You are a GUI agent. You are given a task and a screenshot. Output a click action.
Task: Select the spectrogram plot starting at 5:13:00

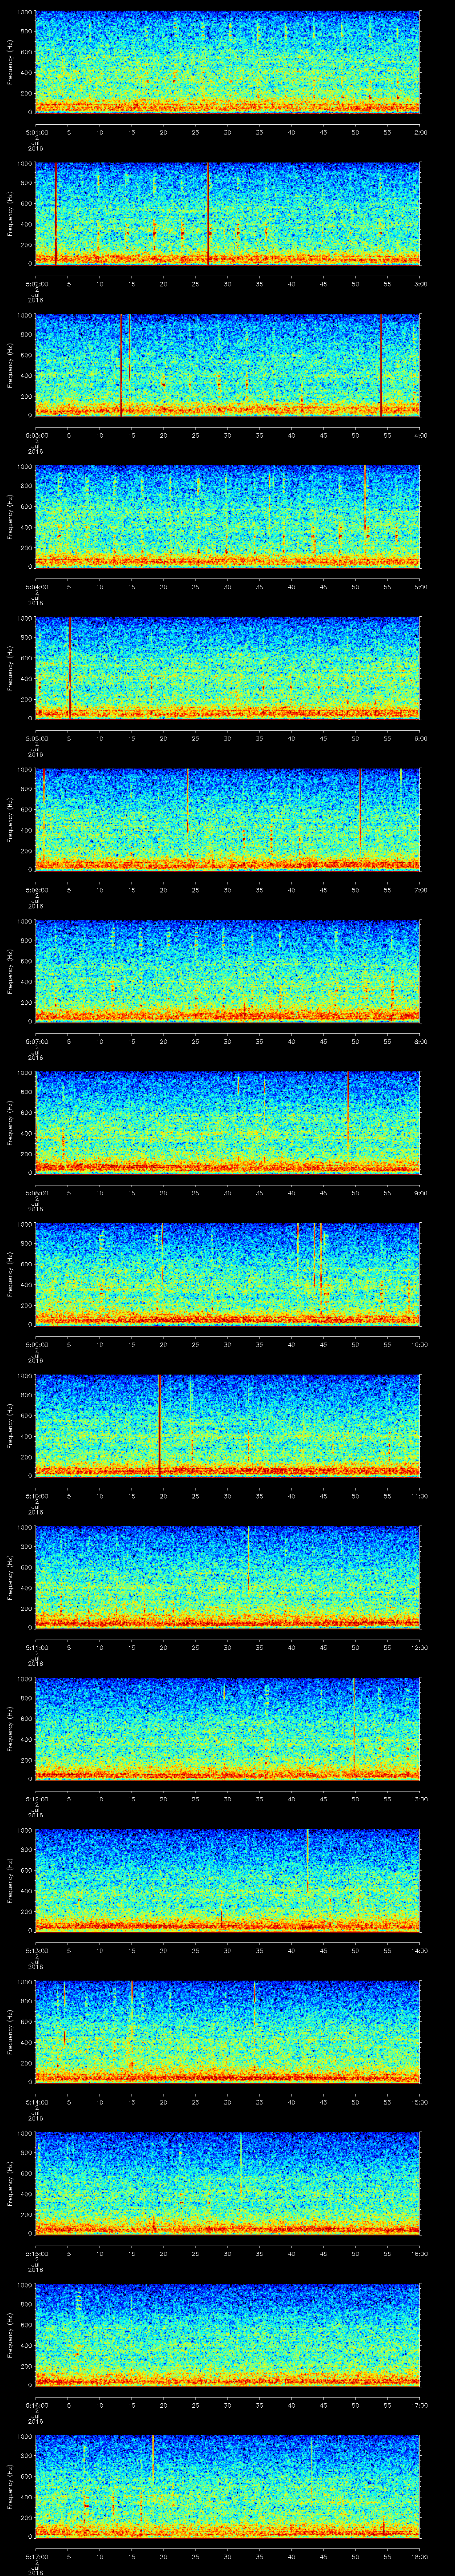click(x=228, y=1881)
